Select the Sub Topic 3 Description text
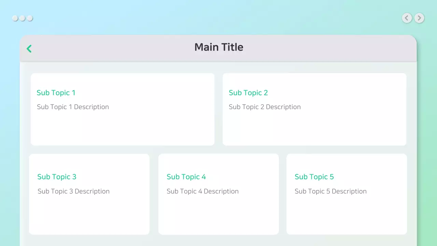This screenshot has width=437, height=246. (73, 191)
